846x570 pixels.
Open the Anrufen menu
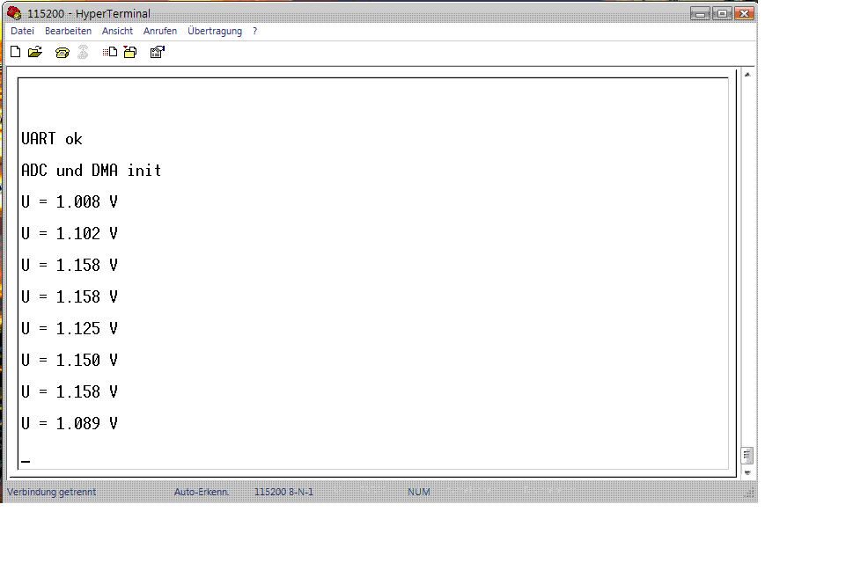[x=159, y=32]
